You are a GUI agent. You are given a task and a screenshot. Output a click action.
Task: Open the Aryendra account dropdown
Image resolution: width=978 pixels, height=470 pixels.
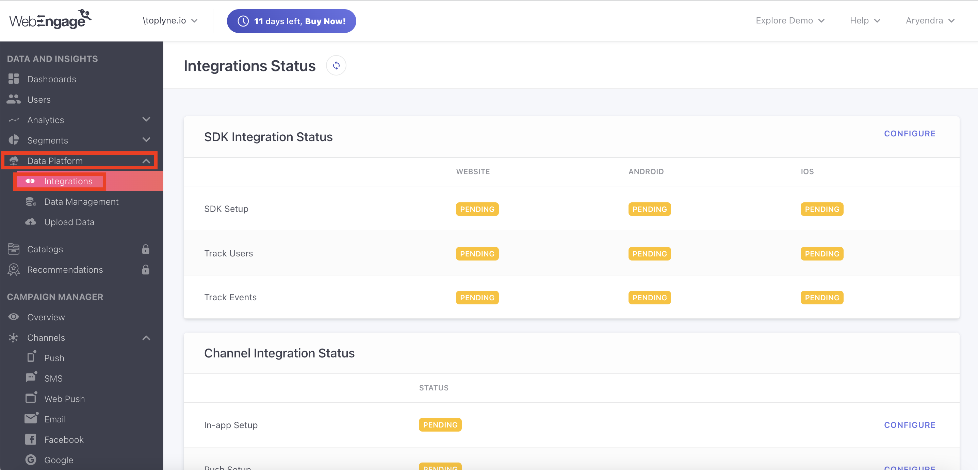[x=930, y=20]
